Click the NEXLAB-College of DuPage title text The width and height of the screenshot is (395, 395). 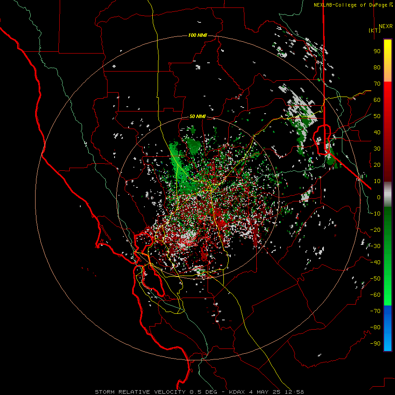(x=353, y=5)
